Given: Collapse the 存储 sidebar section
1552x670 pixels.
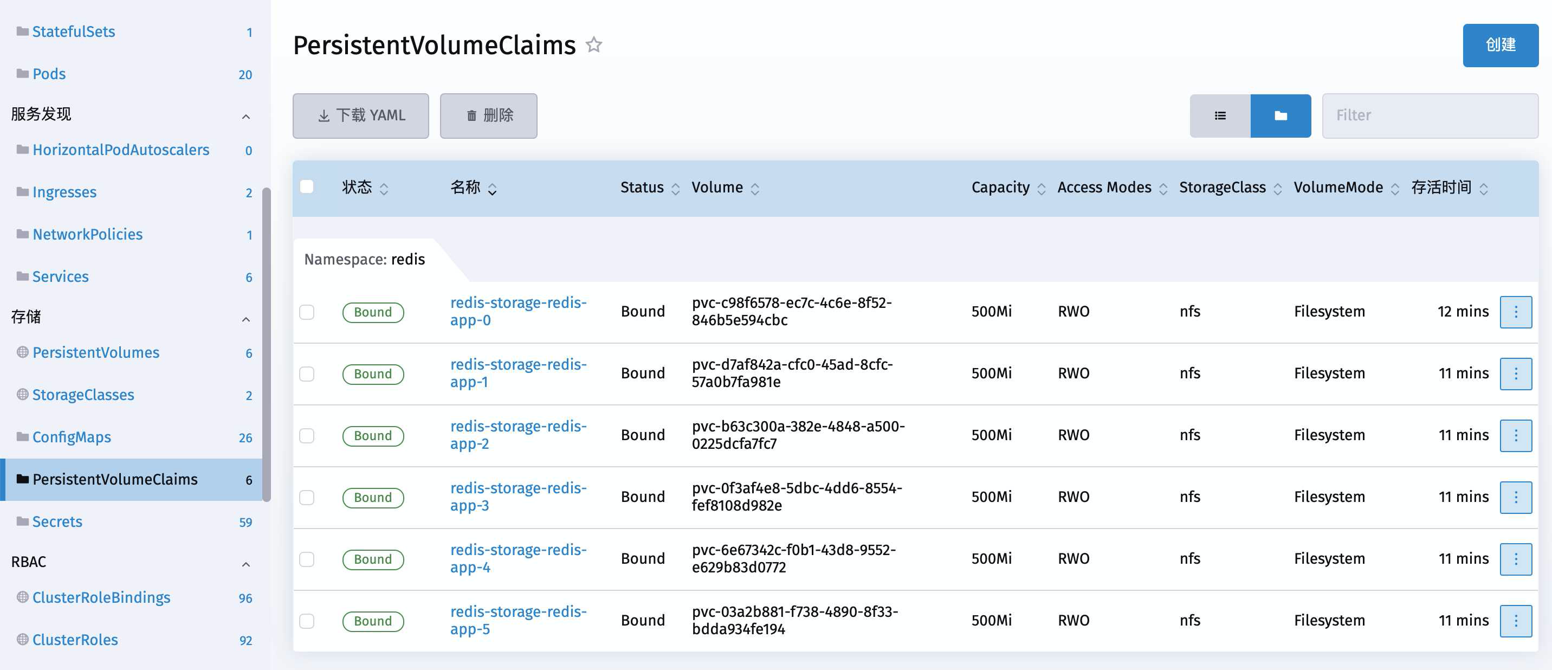Looking at the screenshot, I should point(246,319).
